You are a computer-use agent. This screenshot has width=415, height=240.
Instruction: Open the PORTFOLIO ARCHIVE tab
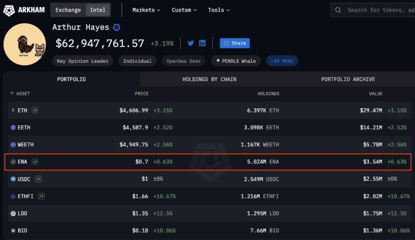point(348,79)
